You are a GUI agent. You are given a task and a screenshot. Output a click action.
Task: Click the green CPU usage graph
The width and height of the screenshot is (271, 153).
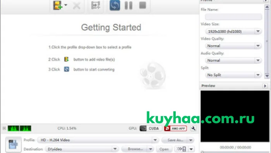(x=19, y=129)
